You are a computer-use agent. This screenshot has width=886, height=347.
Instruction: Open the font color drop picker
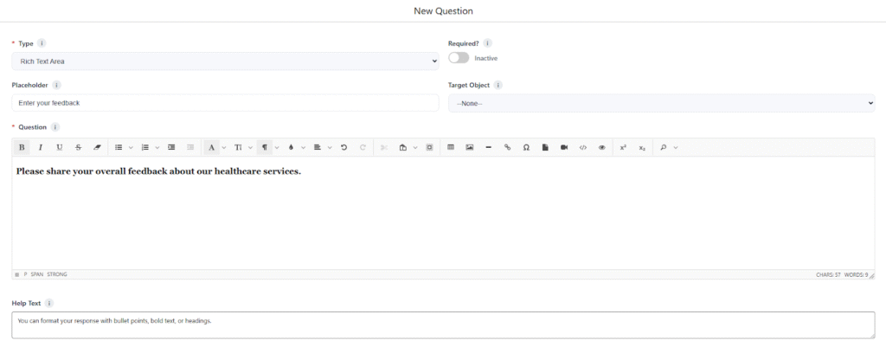(x=291, y=148)
